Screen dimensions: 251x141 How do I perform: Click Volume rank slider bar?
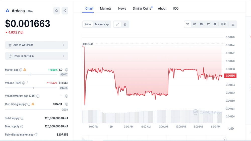pos(31,88)
